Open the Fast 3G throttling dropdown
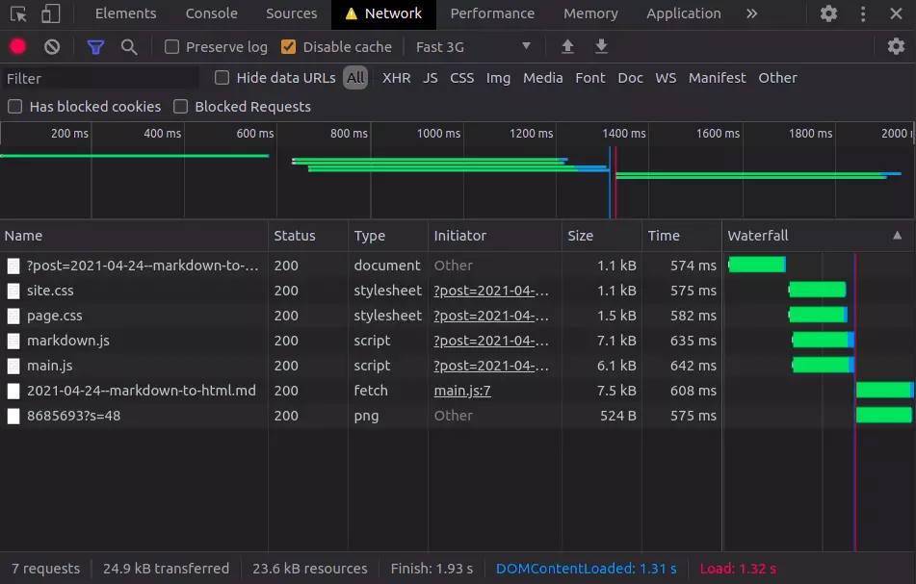The image size is (916, 584). click(472, 47)
